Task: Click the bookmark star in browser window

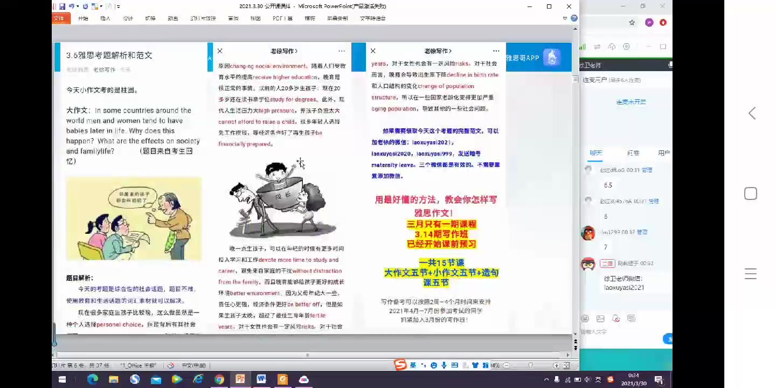Action: pyautogui.click(x=632, y=23)
